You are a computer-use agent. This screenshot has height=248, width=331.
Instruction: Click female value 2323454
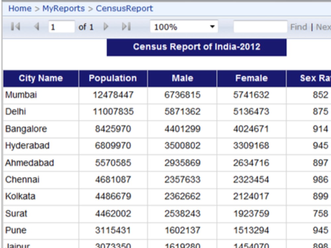pyautogui.click(x=251, y=180)
